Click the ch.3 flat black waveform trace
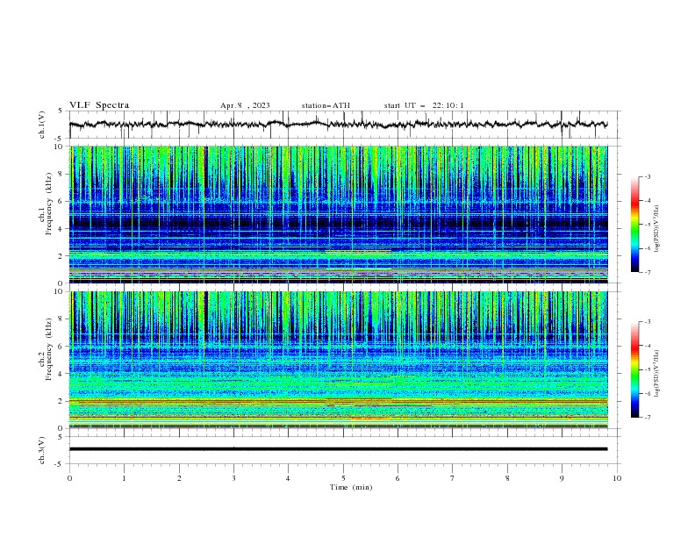Image resolution: width=695 pixels, height=537 pixels. [x=338, y=449]
